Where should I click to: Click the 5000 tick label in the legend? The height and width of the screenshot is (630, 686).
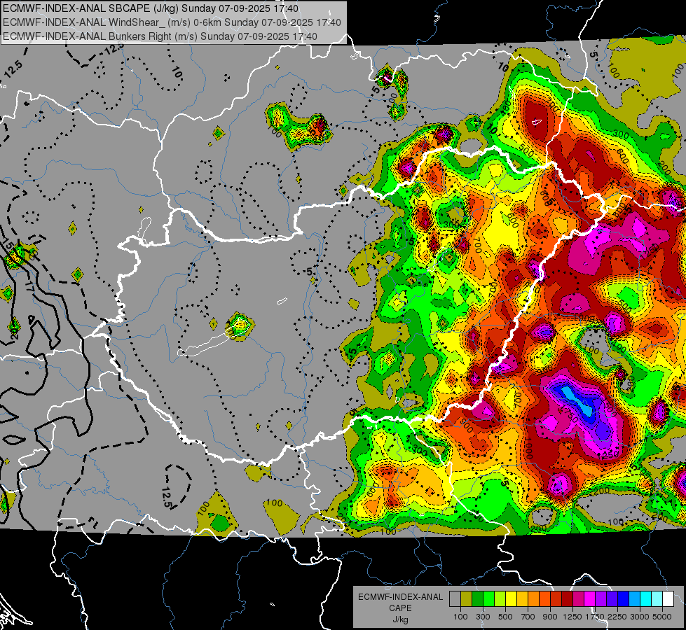[x=662, y=617]
